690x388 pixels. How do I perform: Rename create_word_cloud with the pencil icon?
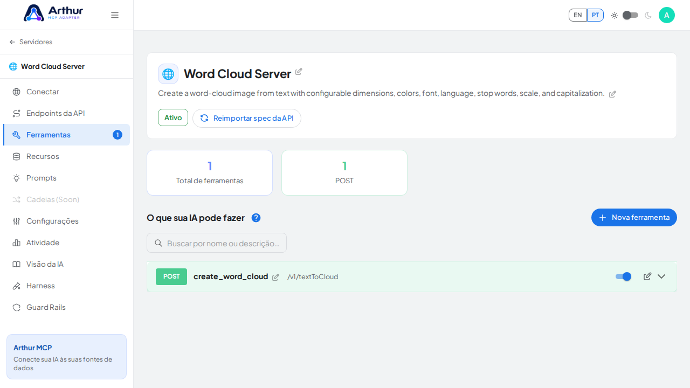click(x=275, y=277)
